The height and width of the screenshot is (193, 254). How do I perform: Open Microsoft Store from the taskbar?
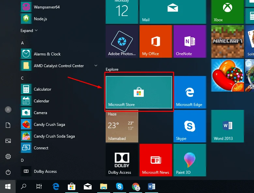point(71,186)
